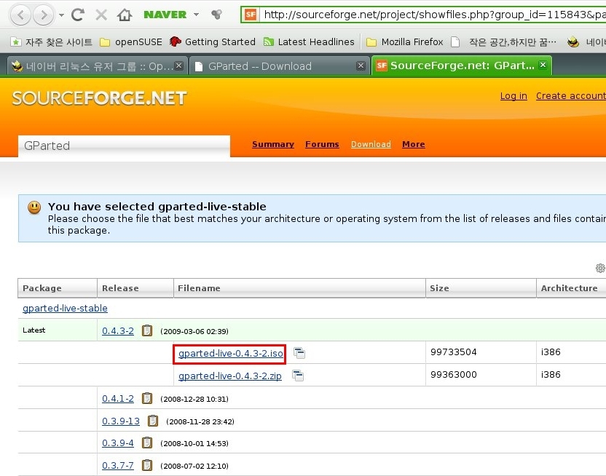
Task: Expand release 0.3.7-7
Action: (x=118, y=466)
